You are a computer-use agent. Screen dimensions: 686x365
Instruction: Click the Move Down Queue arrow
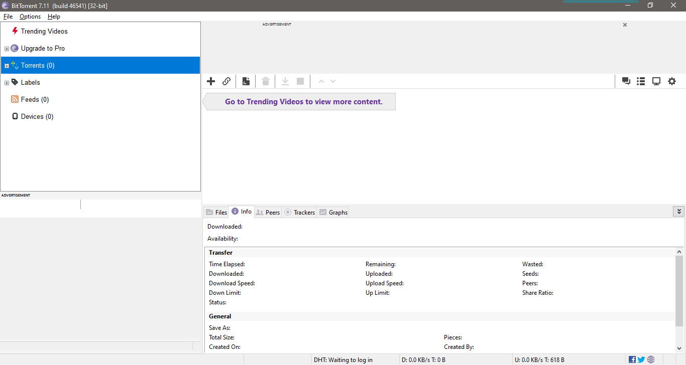333,81
